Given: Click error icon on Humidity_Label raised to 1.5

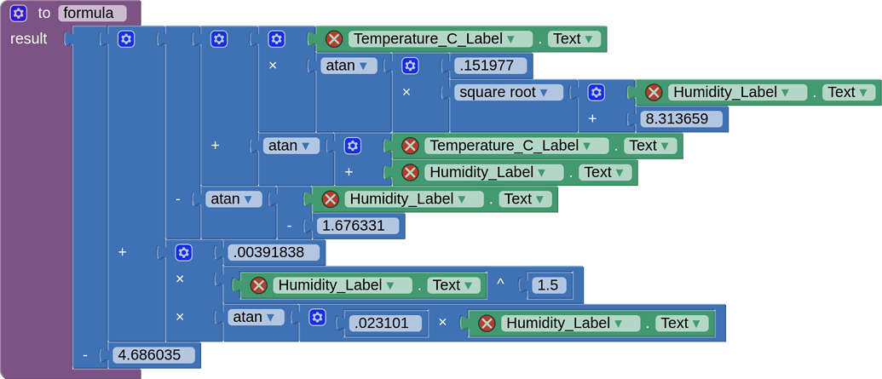Looking at the screenshot, I should pyautogui.click(x=259, y=285).
